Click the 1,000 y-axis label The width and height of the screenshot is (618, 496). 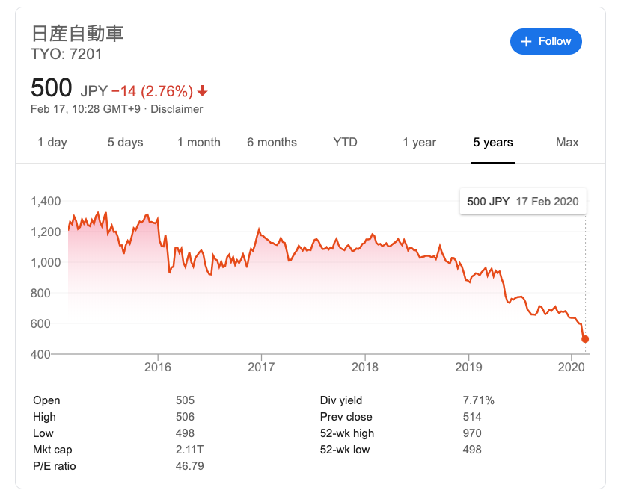point(46,262)
